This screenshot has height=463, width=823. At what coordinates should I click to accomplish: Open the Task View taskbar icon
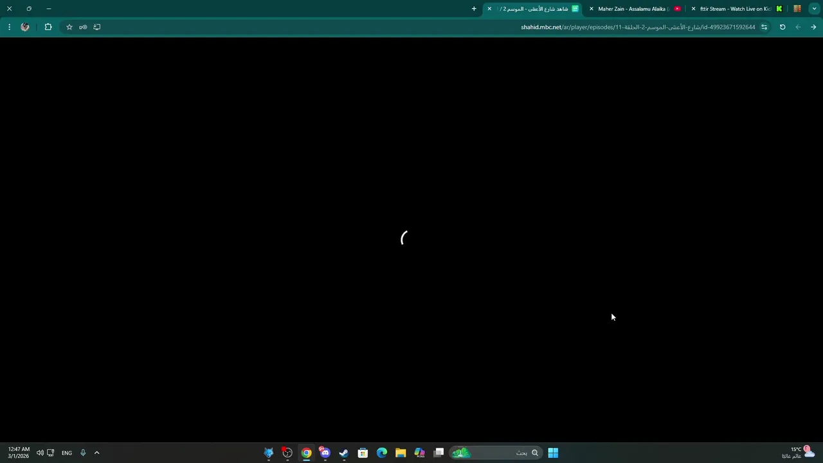[x=439, y=453]
